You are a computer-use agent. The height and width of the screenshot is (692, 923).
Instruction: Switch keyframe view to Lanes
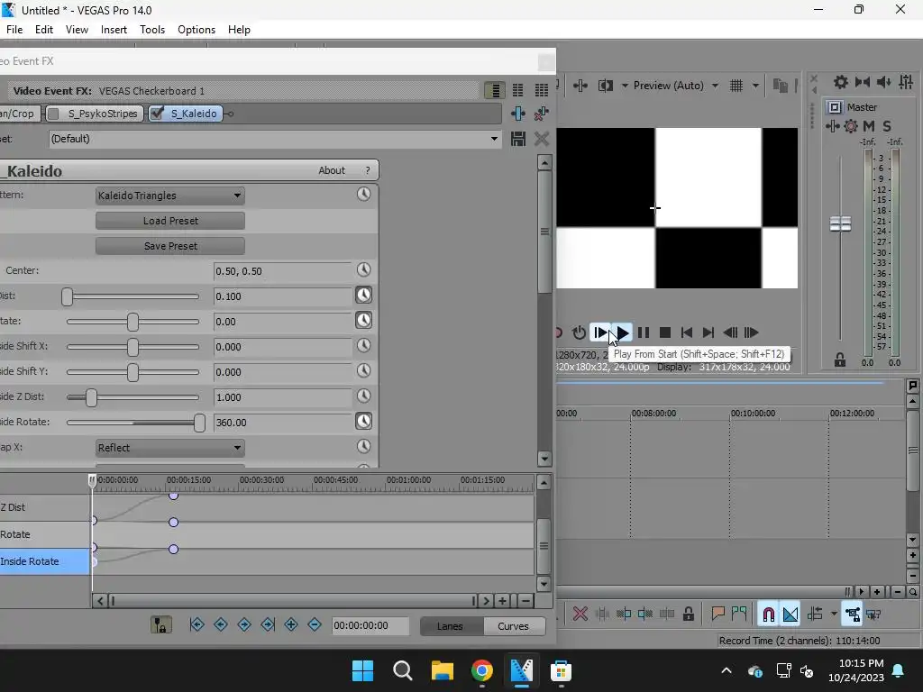[451, 626]
